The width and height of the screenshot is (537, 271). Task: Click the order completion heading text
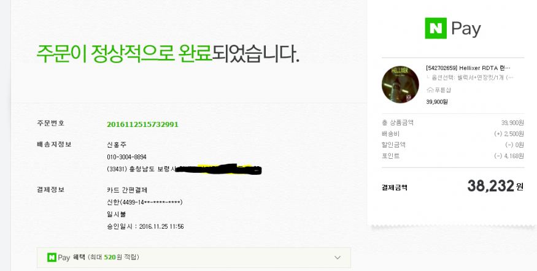(x=168, y=54)
